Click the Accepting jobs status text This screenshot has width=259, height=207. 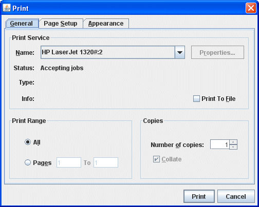[62, 68]
